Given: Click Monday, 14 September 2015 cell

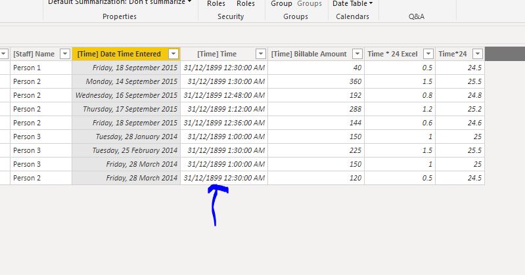Looking at the screenshot, I should (126, 81).
